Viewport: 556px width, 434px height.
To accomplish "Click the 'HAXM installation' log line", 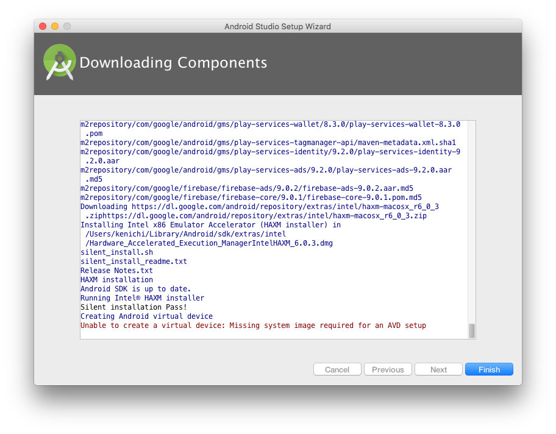I will pos(116,279).
